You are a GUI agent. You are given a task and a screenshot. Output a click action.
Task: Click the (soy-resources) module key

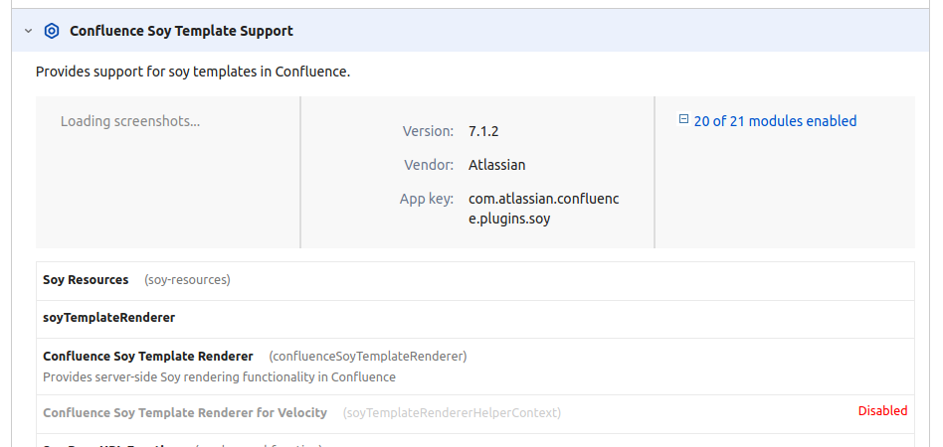coord(187,280)
